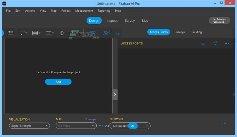Switch to the Survey mode tab
The height and width of the screenshot is (137, 237).
click(130, 21)
